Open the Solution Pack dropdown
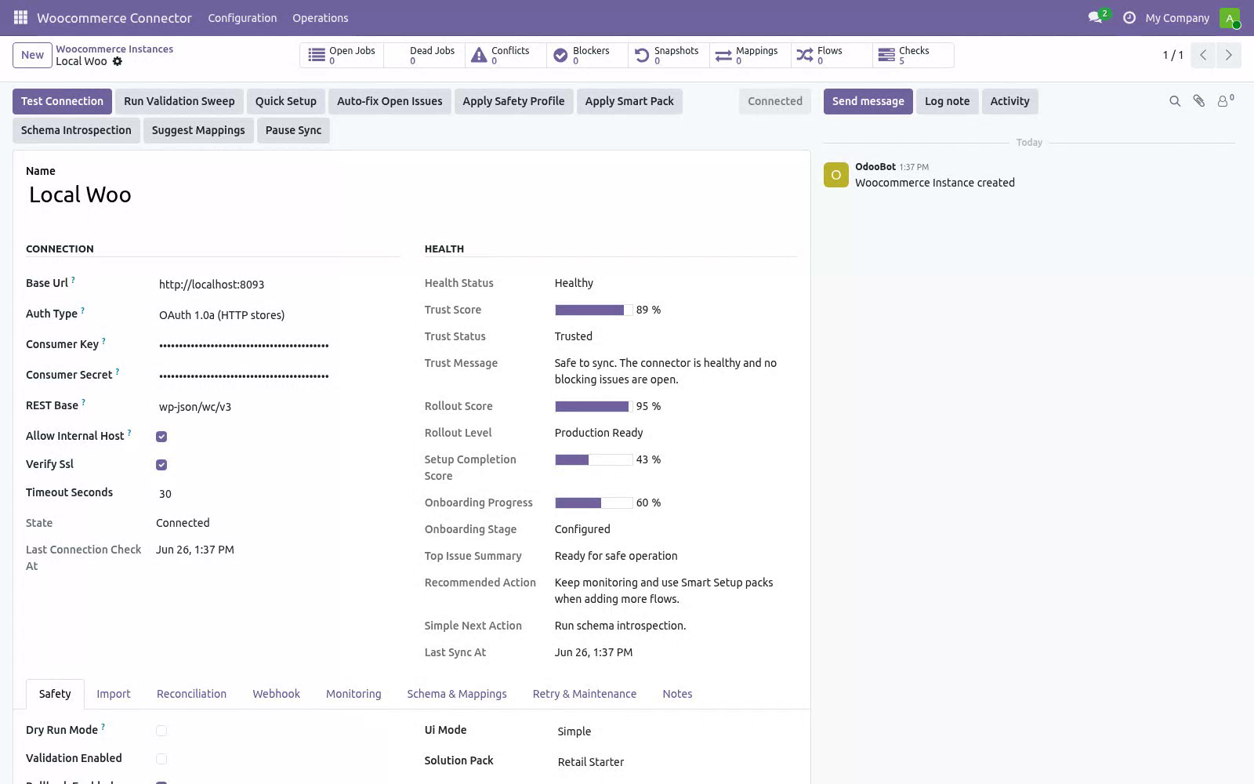Screen dimensions: 1254x784 click(x=676, y=762)
